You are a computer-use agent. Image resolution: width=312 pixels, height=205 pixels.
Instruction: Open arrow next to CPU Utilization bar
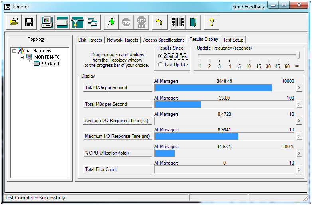(x=299, y=153)
